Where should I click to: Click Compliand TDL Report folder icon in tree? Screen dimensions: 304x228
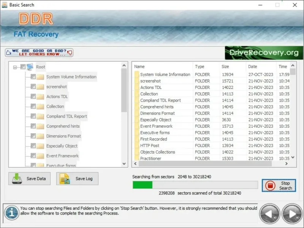[40, 116]
